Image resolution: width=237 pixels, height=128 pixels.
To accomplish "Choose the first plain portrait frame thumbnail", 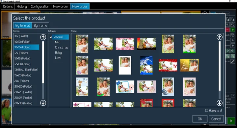I will (x=82, y=44).
